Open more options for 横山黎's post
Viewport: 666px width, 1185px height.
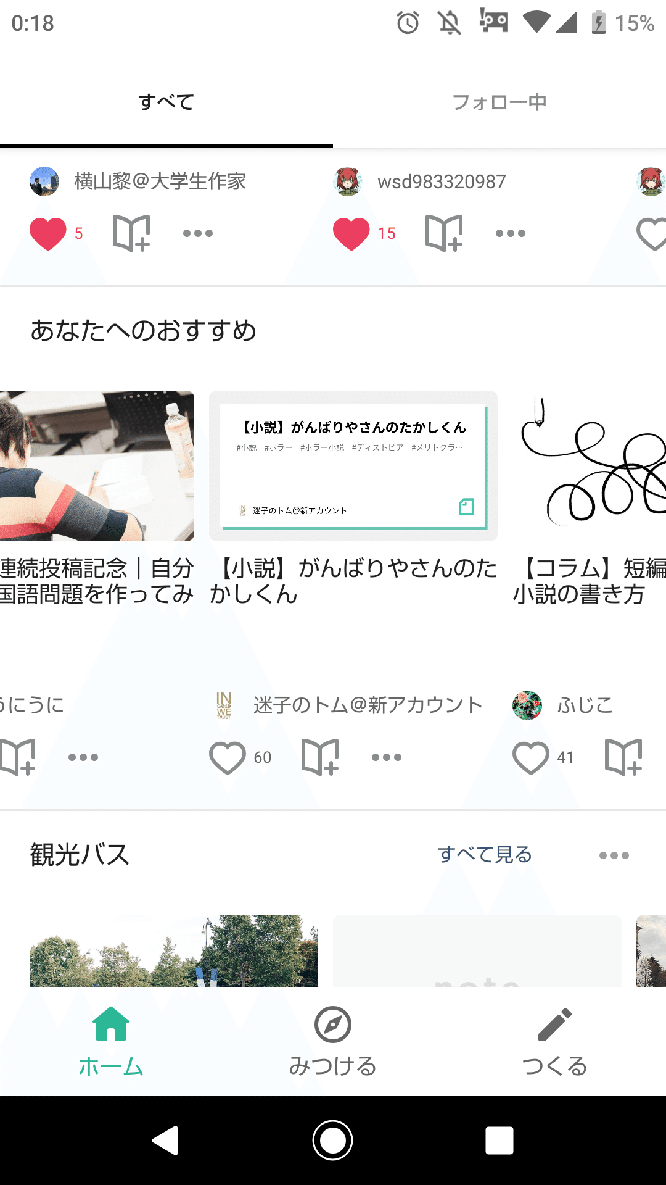[198, 233]
